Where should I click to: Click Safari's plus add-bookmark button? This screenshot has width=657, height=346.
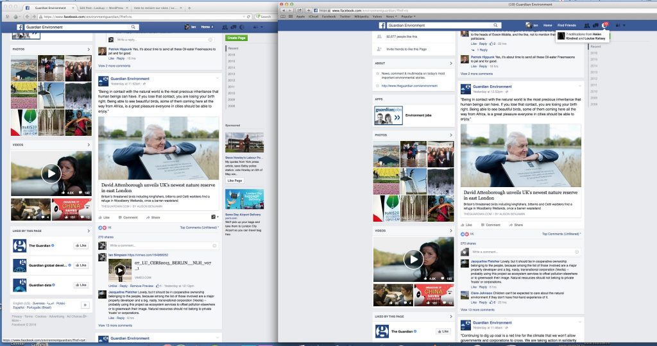[309, 10]
